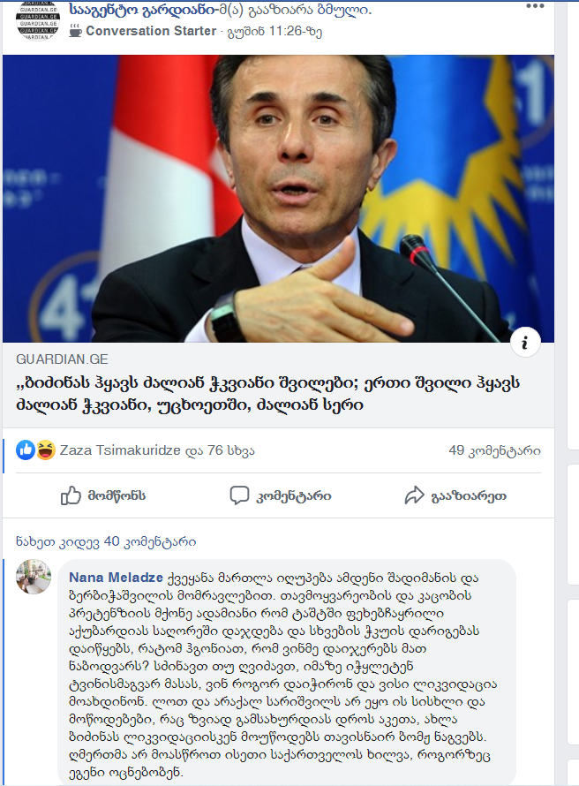
Task: Click the გააზიარეთ share button
Action: point(455,495)
